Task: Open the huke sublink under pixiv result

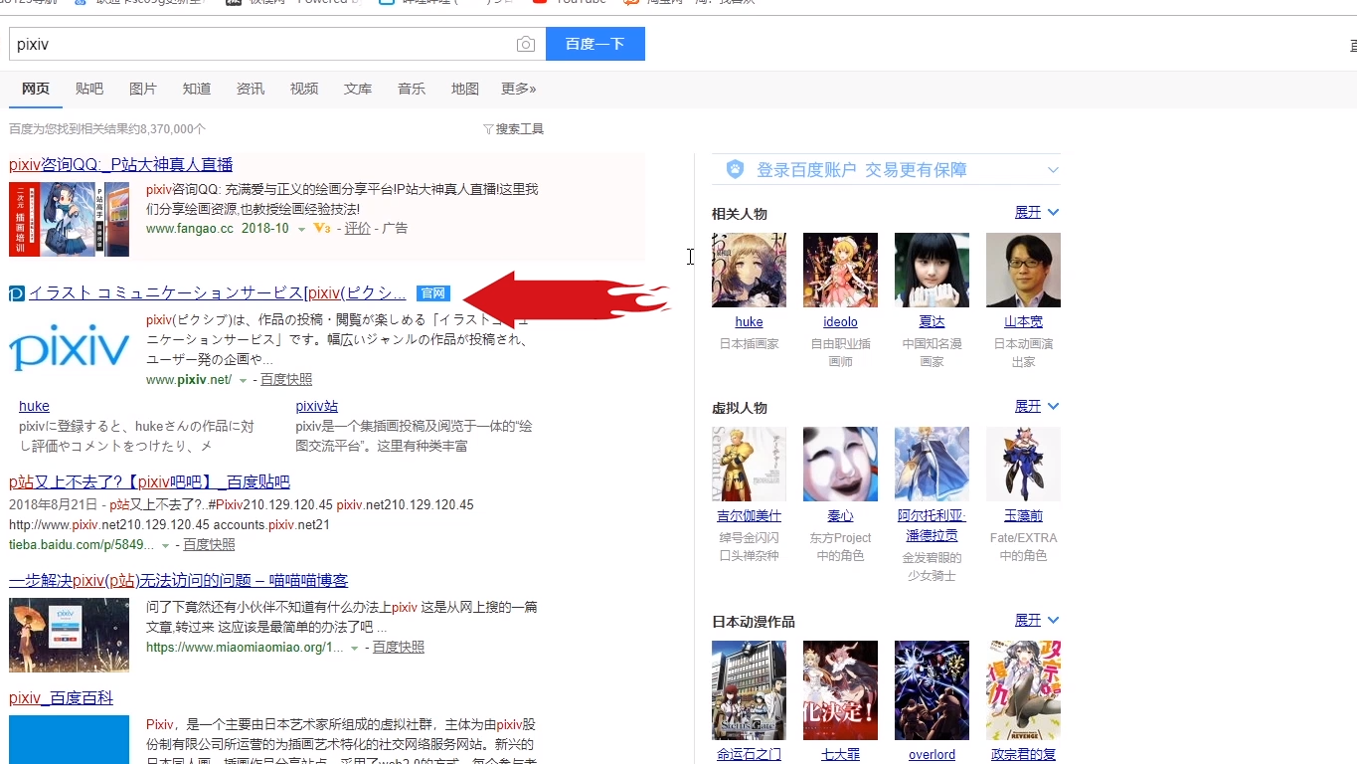Action: pyautogui.click(x=34, y=406)
